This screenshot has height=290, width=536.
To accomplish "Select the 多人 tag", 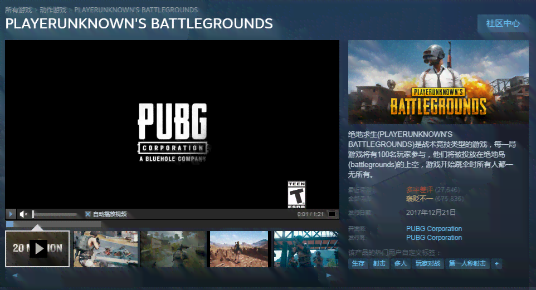I will point(400,263).
